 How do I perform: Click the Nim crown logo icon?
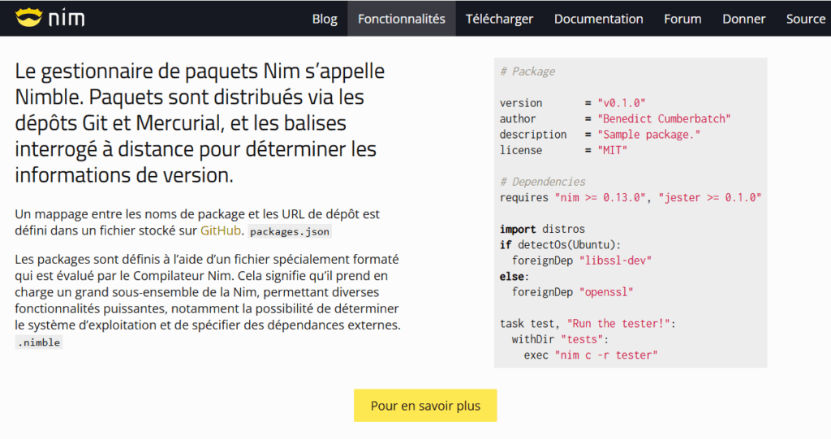tap(28, 18)
